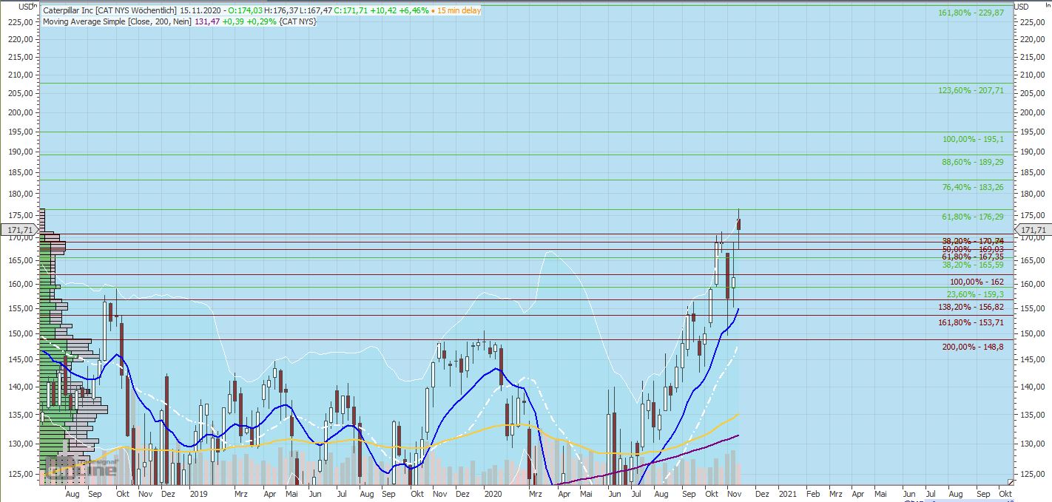This screenshot has width=1052, height=502.
Task: Click the chart corner resize icon
Action: pyautogui.click(x=1011, y=482)
